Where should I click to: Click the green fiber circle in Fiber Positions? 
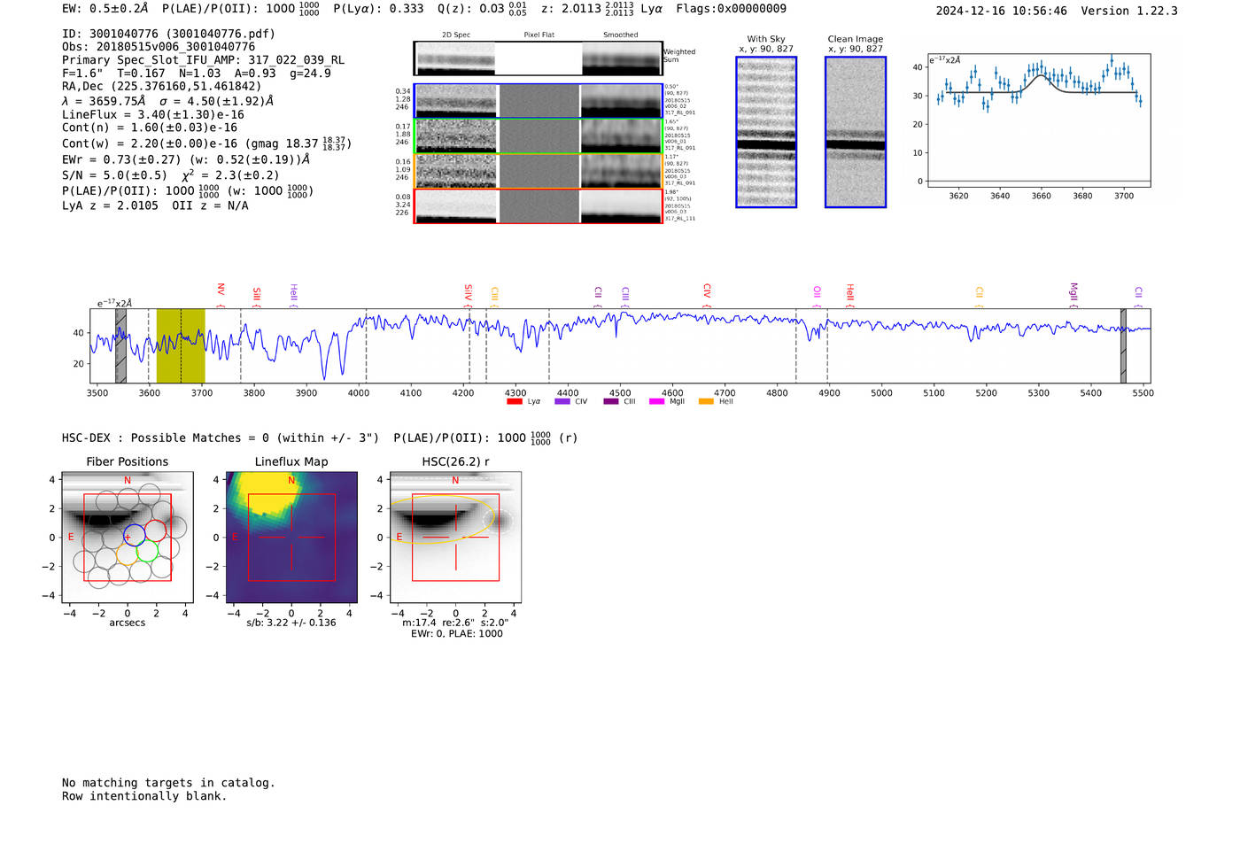pyautogui.click(x=147, y=552)
